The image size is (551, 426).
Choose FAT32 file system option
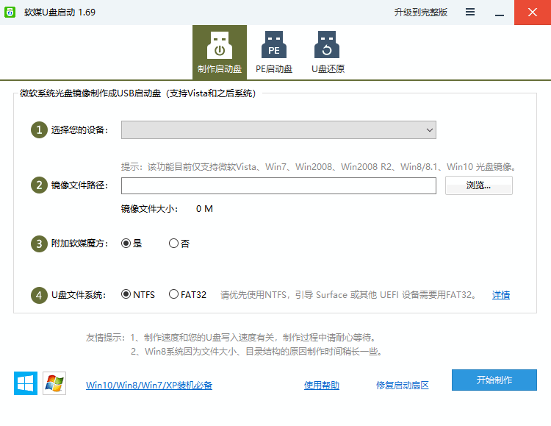[x=187, y=294]
